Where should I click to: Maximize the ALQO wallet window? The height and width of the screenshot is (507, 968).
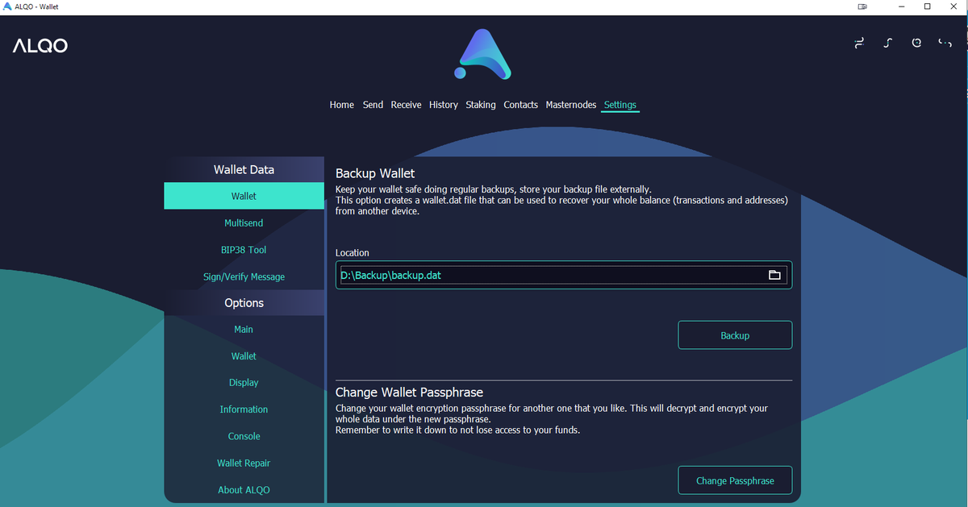tap(928, 6)
